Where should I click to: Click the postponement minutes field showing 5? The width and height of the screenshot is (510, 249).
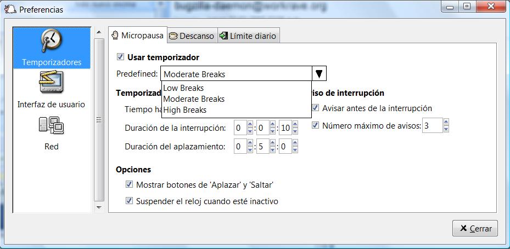click(x=262, y=147)
